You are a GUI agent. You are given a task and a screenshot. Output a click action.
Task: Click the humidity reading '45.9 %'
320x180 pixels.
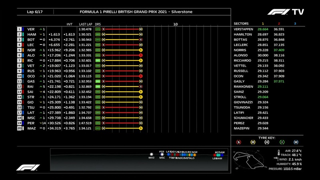(x=297, y=164)
